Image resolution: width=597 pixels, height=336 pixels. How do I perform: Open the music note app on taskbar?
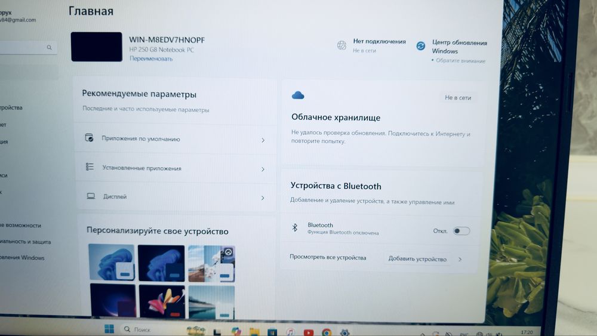290,332
